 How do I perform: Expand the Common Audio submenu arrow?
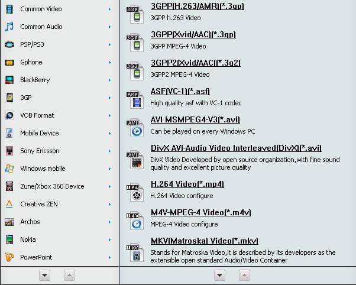click(110, 27)
